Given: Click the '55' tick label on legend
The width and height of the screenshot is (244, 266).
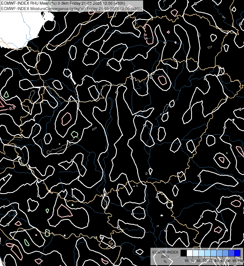Looking at the screenshot, I should click(x=187, y=261).
